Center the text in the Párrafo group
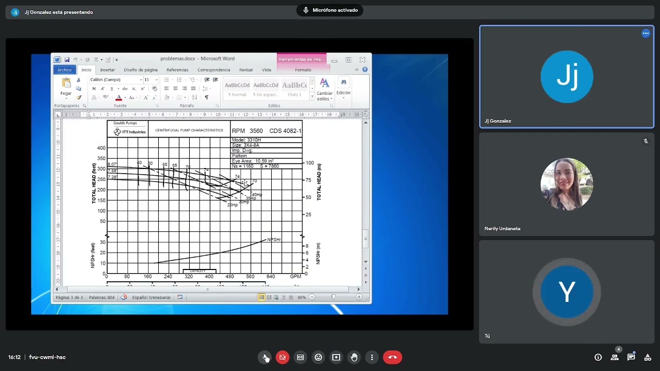The image size is (660, 371). coord(175,89)
